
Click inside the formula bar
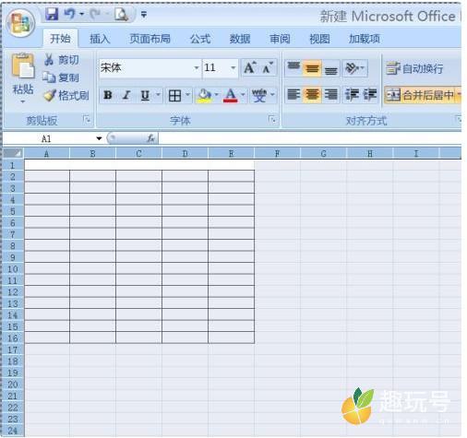pyautogui.click(x=309, y=138)
